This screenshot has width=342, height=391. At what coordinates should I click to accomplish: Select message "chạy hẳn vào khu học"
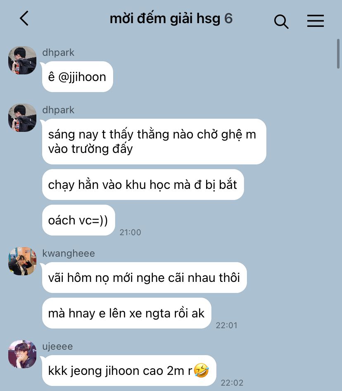pos(143,185)
